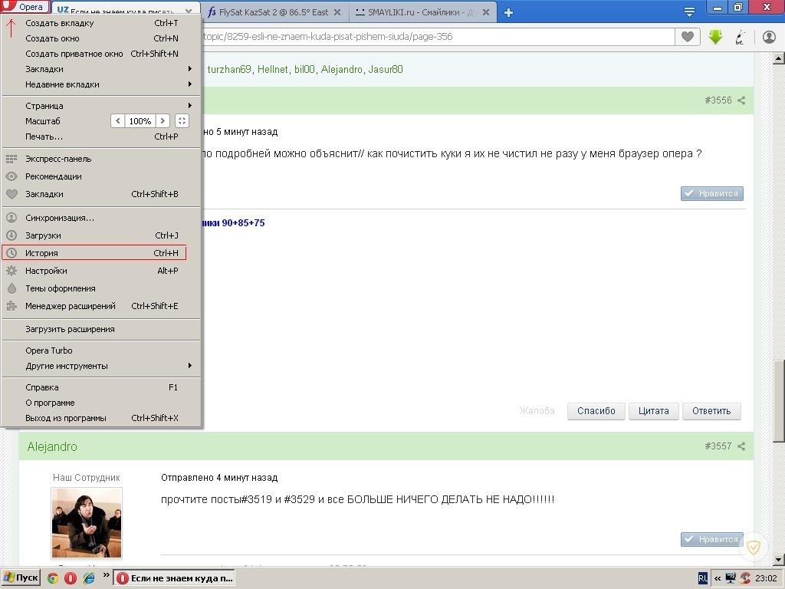This screenshot has height=589, width=785.
Task: Click the downloads arrow icon beside Загрузки
Action: click(11, 235)
